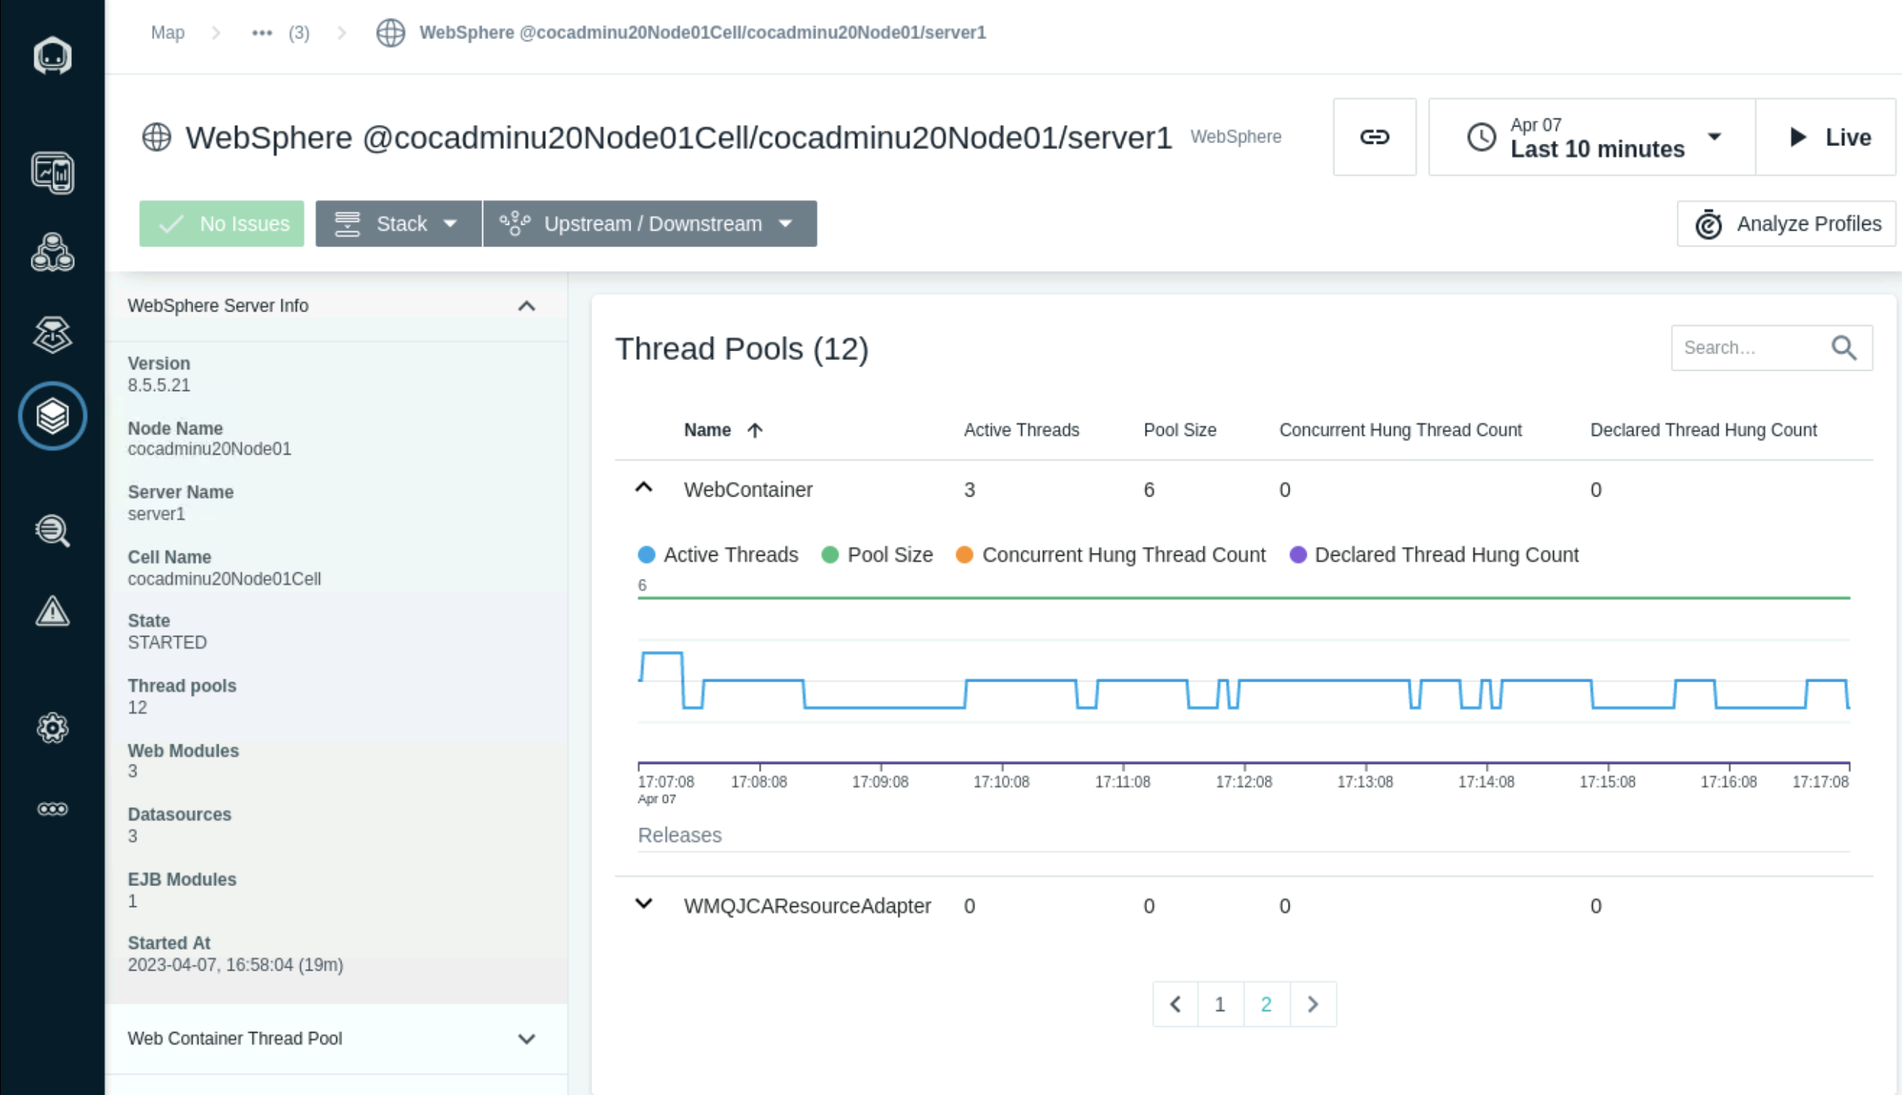Click the Analyze Profiles stopwatch icon
The width and height of the screenshot is (1902, 1095).
click(1708, 224)
